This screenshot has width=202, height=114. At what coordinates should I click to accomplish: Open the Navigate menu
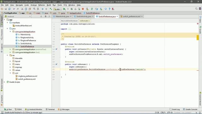(x=19, y=5)
